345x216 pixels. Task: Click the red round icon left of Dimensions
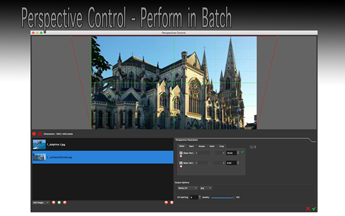pyautogui.click(x=34, y=134)
